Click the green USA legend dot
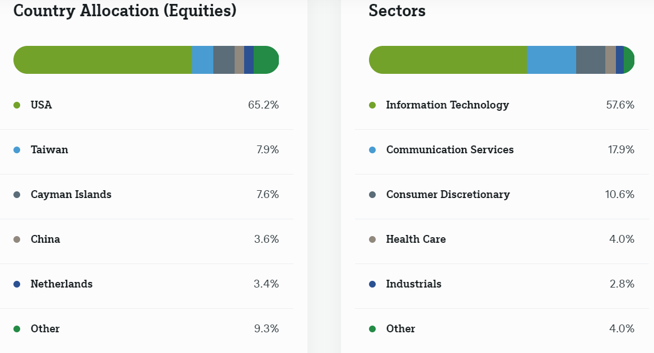This screenshot has width=654, height=353. tap(17, 105)
